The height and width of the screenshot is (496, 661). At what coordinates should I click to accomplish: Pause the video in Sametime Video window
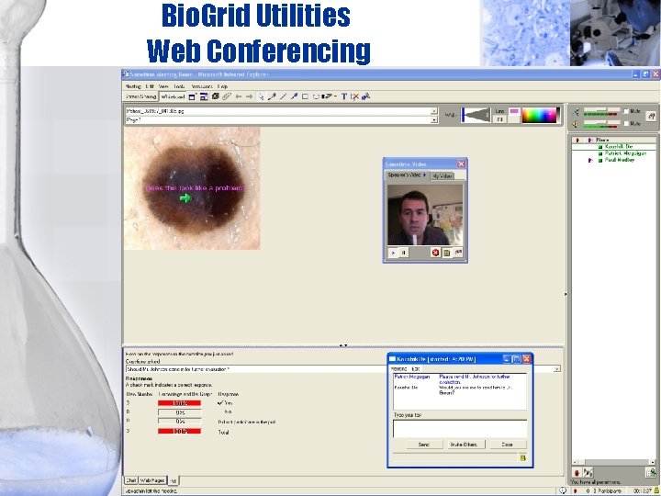pyautogui.click(x=403, y=253)
